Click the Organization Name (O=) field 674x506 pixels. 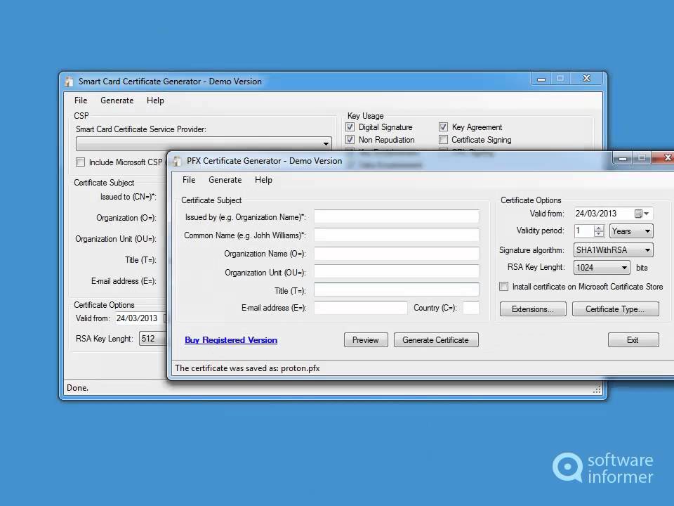(396, 254)
